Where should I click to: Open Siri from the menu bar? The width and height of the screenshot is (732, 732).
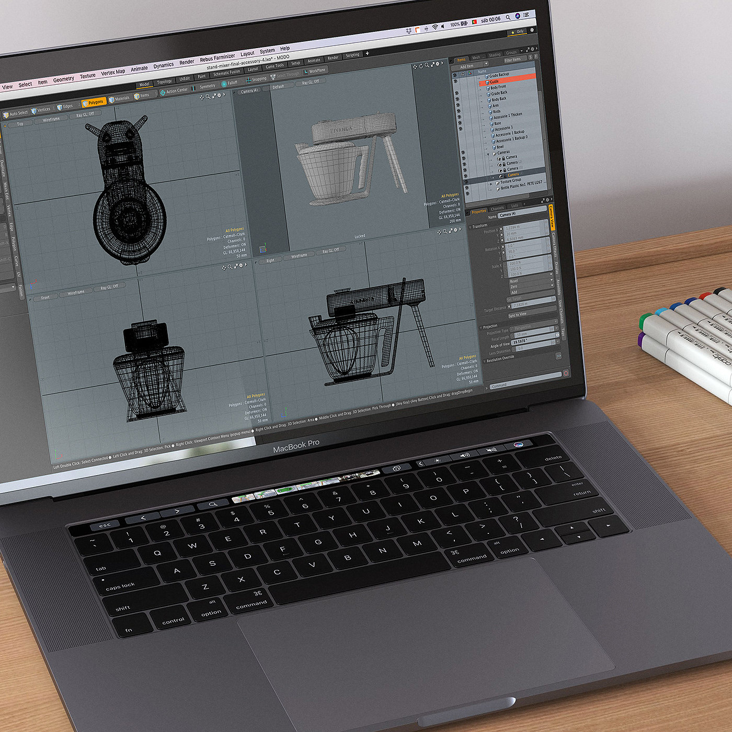point(518,17)
